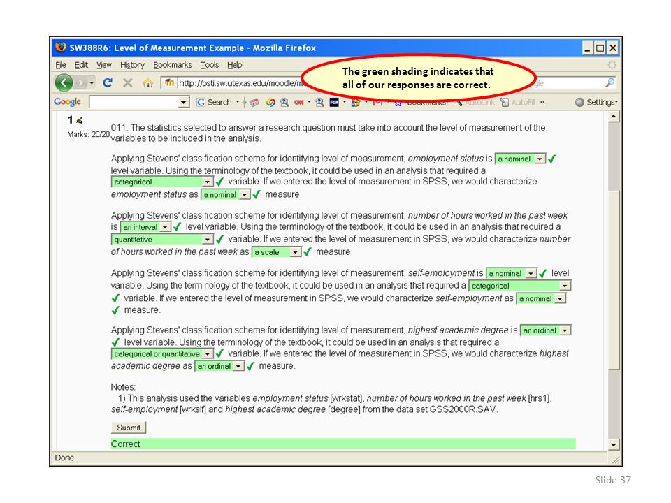
Task: Open 'categorical' dropdown for self-employment
Action: (520, 286)
